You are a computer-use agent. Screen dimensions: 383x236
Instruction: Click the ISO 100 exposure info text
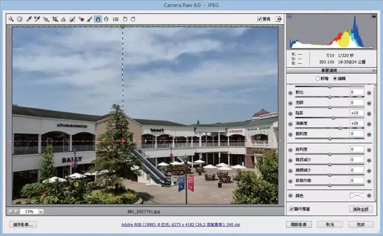click(327, 62)
